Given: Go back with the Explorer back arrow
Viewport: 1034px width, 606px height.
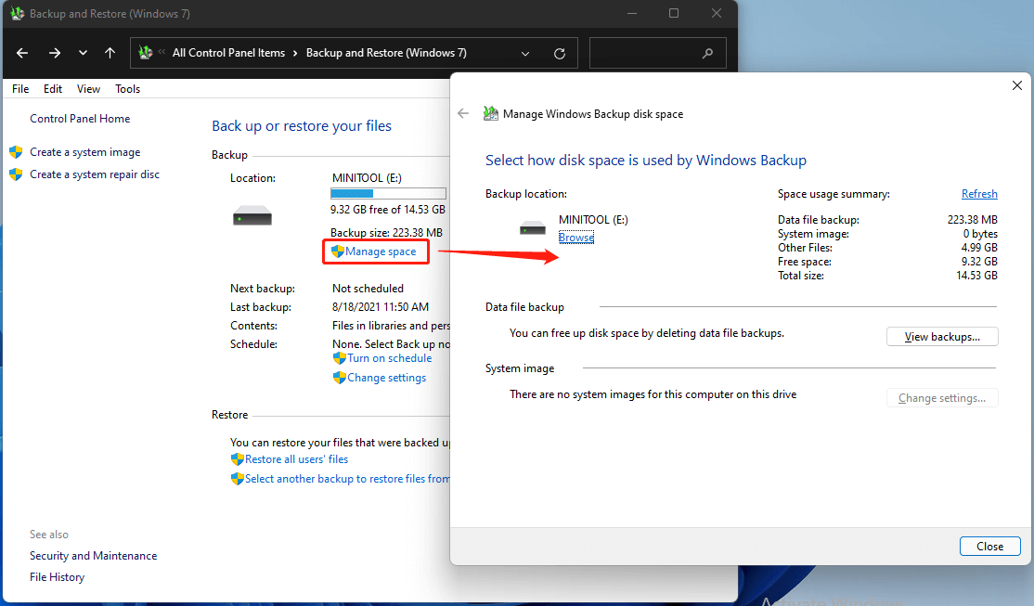Looking at the screenshot, I should 22,53.
